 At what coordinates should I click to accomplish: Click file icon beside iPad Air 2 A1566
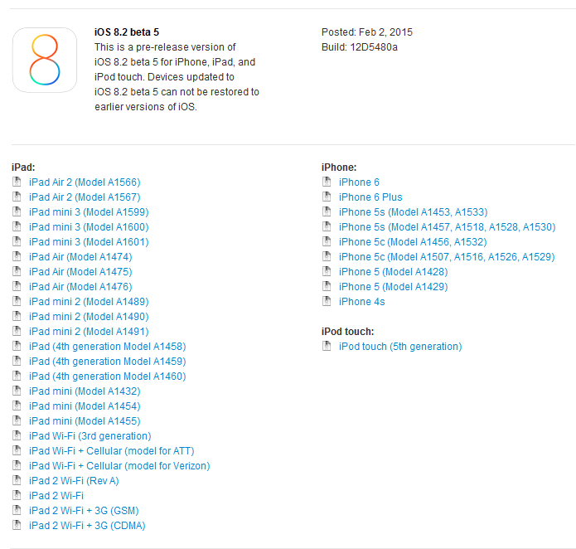[17, 182]
